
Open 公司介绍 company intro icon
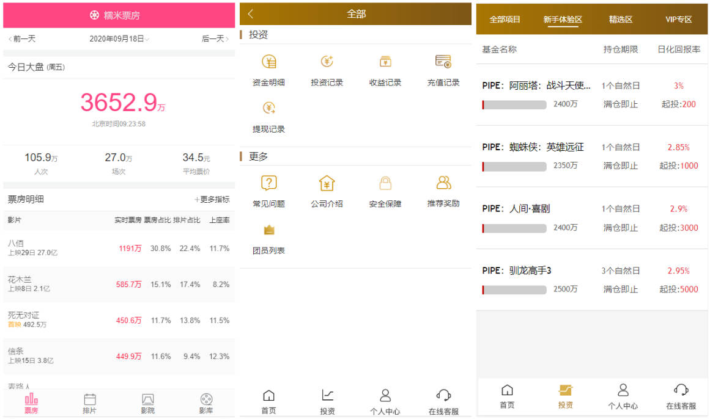[327, 183]
